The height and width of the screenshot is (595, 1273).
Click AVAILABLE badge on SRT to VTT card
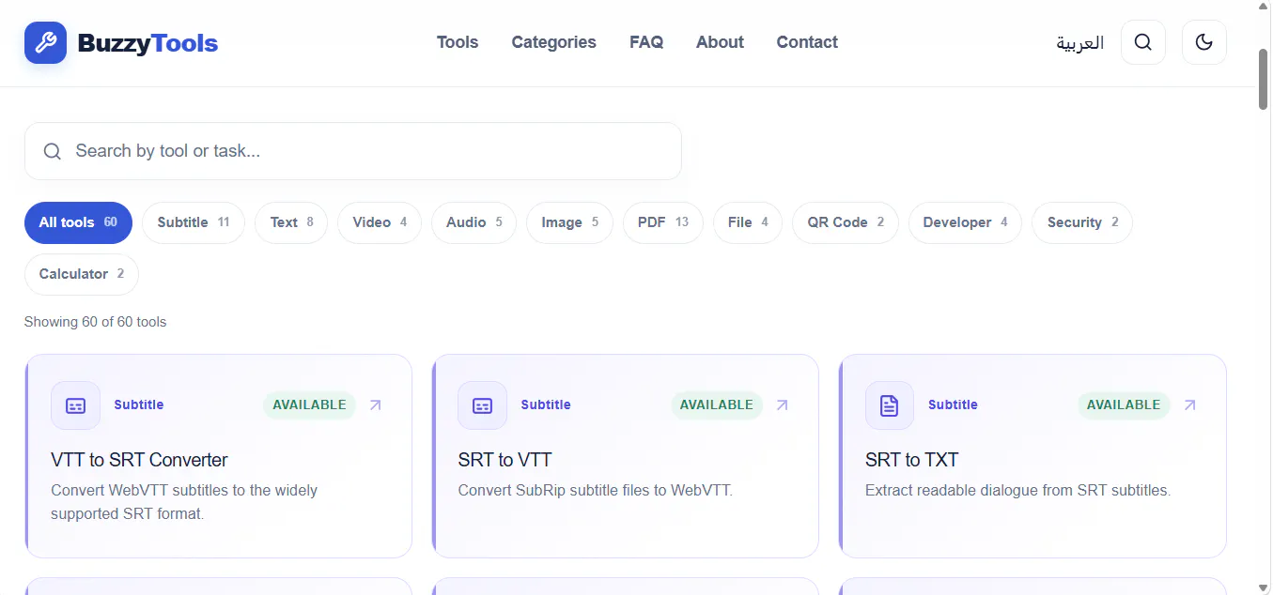716,405
